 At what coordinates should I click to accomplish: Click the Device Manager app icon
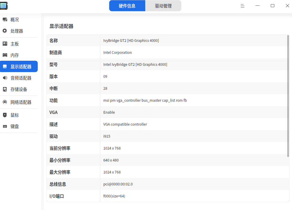point(4,6)
